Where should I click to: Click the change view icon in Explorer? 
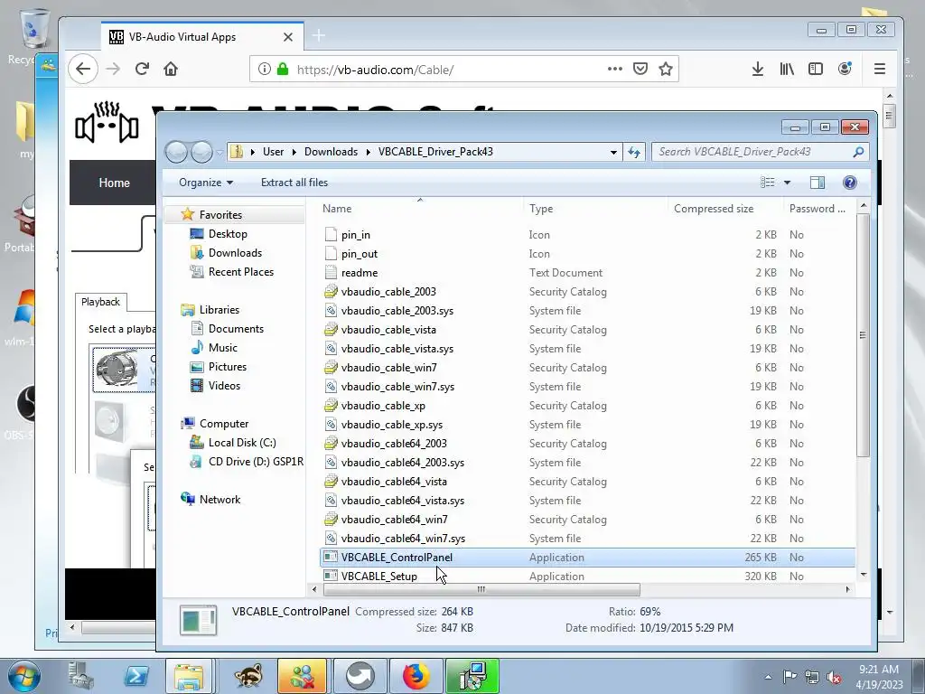click(768, 183)
